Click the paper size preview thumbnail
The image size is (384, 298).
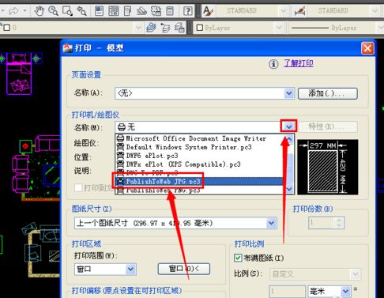coord(328,167)
